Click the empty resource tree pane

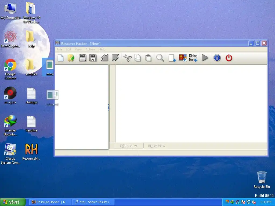[x=82, y=107]
